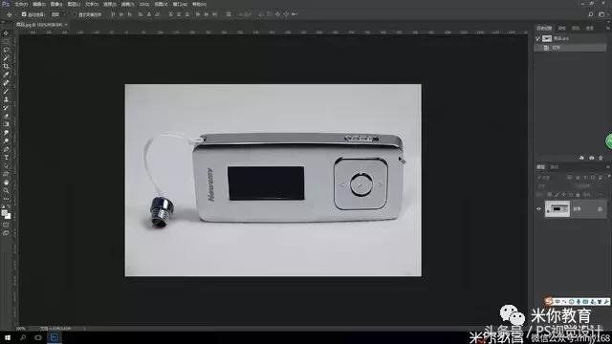Select the Spot Healing Brush tool
The image size is (612, 344).
[6, 83]
